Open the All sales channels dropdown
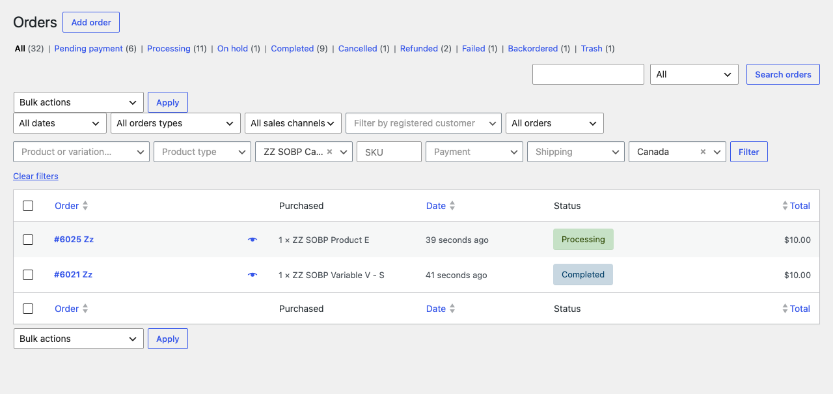Viewport: 833px width, 394px height. [294, 123]
